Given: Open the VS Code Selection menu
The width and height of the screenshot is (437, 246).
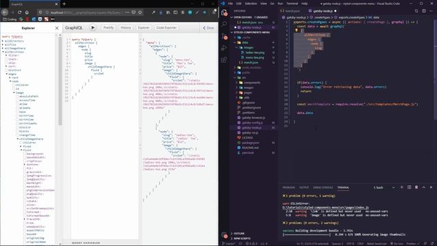Looking at the screenshot, I should point(251,3).
